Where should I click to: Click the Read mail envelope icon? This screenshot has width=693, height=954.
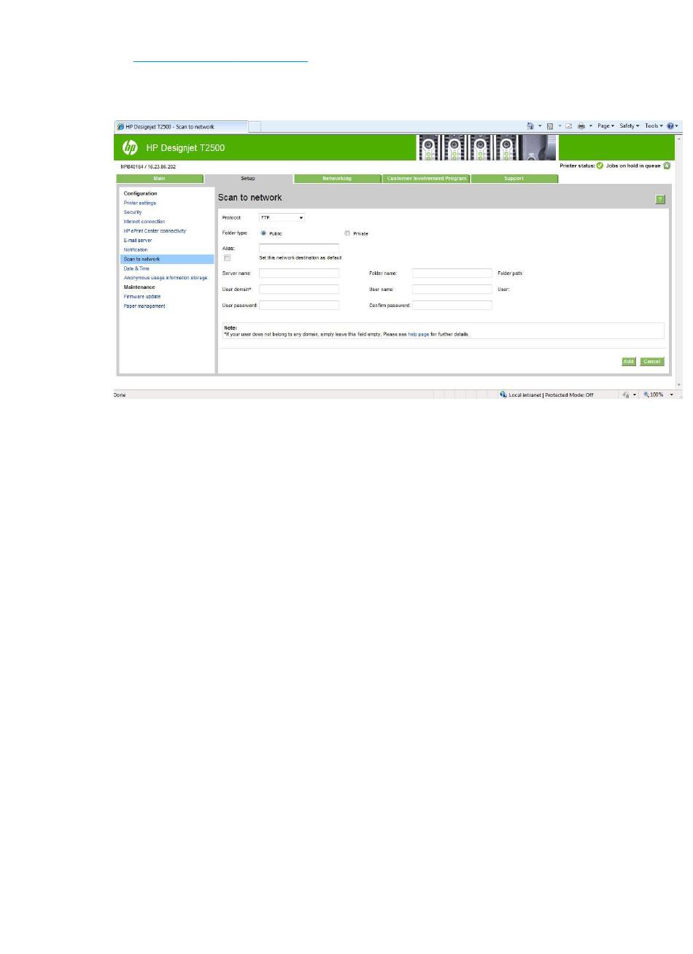[570, 126]
